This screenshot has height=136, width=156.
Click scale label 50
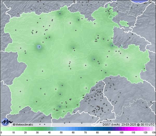(x=61, y=133)
